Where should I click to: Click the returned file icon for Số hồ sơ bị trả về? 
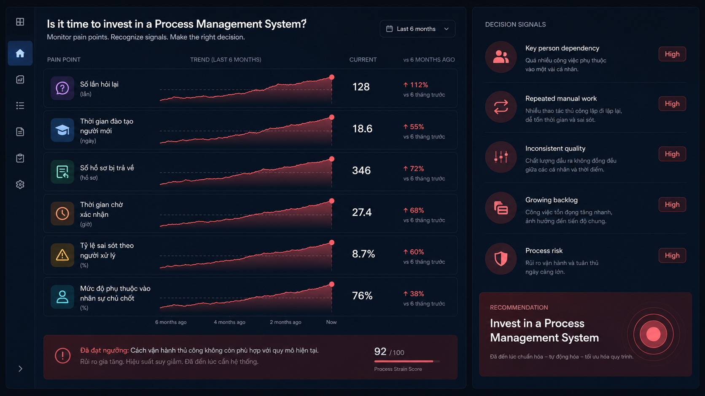click(x=62, y=172)
